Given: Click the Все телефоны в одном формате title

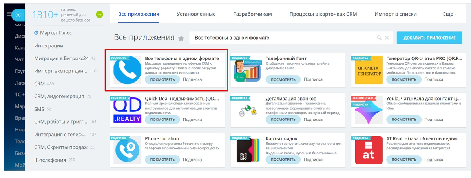Looking at the screenshot, I should point(182,58).
